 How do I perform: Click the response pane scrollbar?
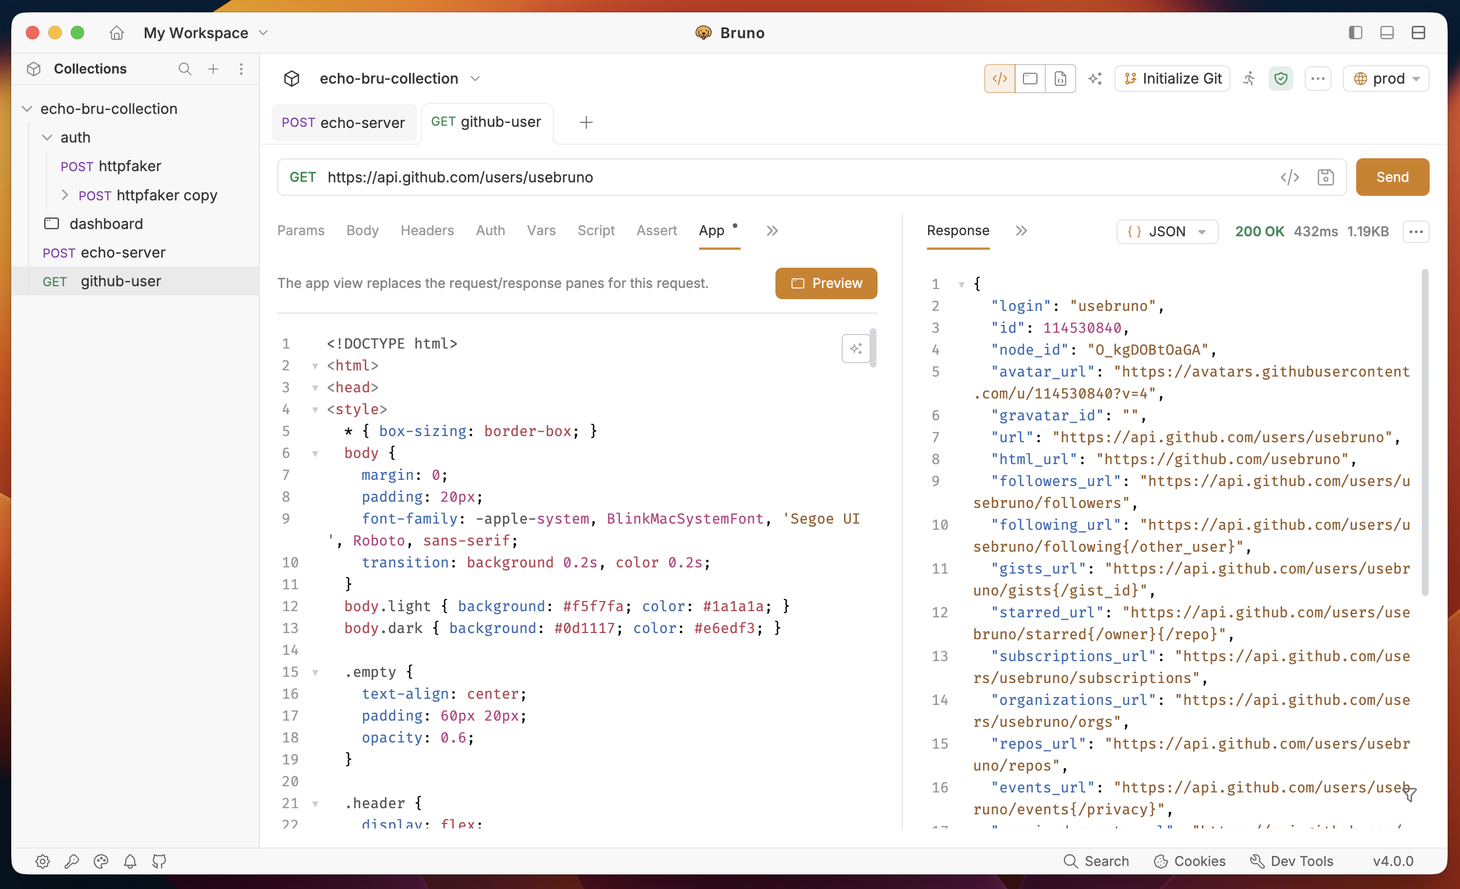[x=1425, y=433]
